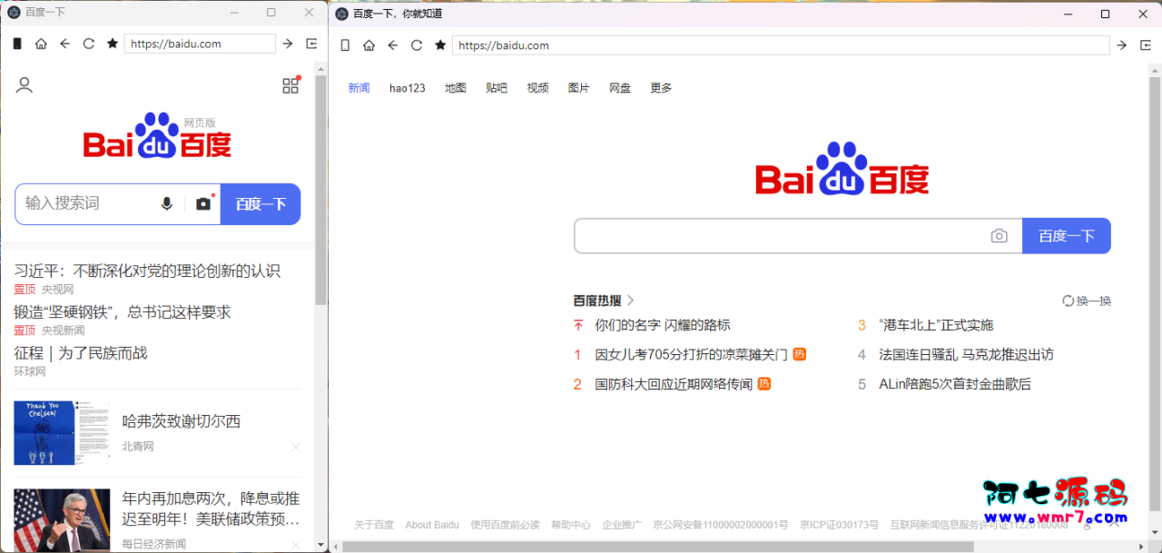Click thumbnail of 年内再加息两次 article
The image size is (1162, 553).
[x=62, y=520]
